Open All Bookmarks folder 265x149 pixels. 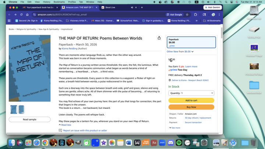pos(212,21)
